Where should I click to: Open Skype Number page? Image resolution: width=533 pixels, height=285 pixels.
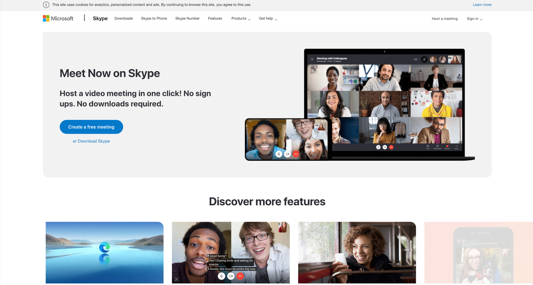pyautogui.click(x=187, y=18)
